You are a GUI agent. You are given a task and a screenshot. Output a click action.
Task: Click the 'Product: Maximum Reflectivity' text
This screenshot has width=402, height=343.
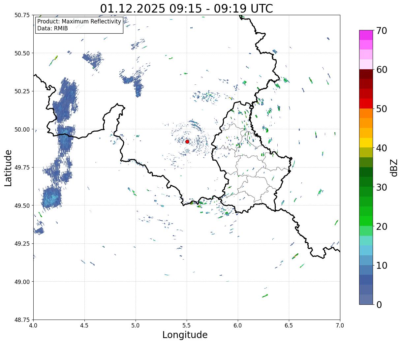point(79,21)
